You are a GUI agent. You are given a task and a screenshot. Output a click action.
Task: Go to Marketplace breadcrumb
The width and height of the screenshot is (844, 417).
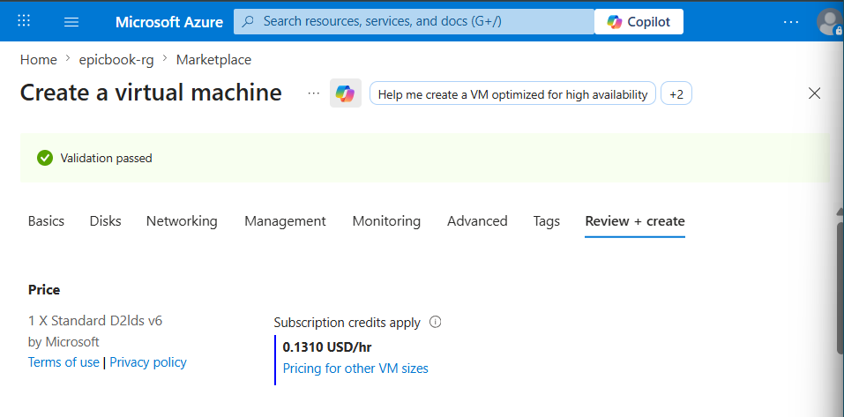point(213,60)
